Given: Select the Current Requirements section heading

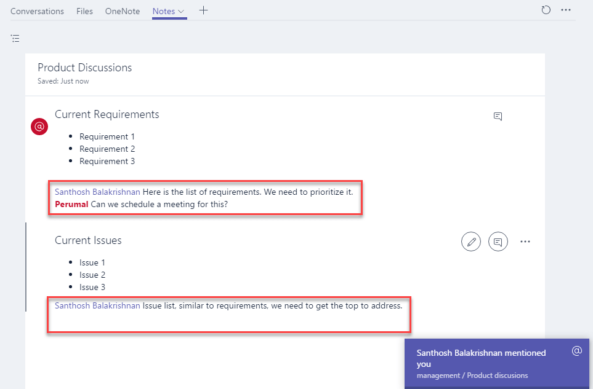Looking at the screenshot, I should pyautogui.click(x=107, y=114).
